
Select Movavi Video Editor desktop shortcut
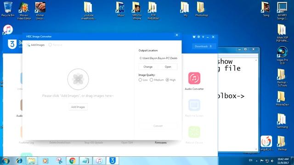(24, 11)
